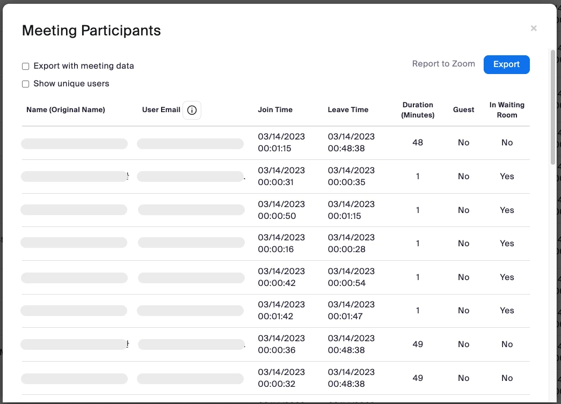
Task: Click the Yes in the 00:01:42 join row
Action: coord(507,310)
